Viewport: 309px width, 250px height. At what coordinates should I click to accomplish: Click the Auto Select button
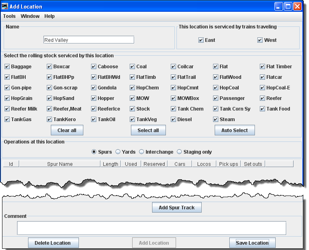pyautogui.click(x=235, y=130)
